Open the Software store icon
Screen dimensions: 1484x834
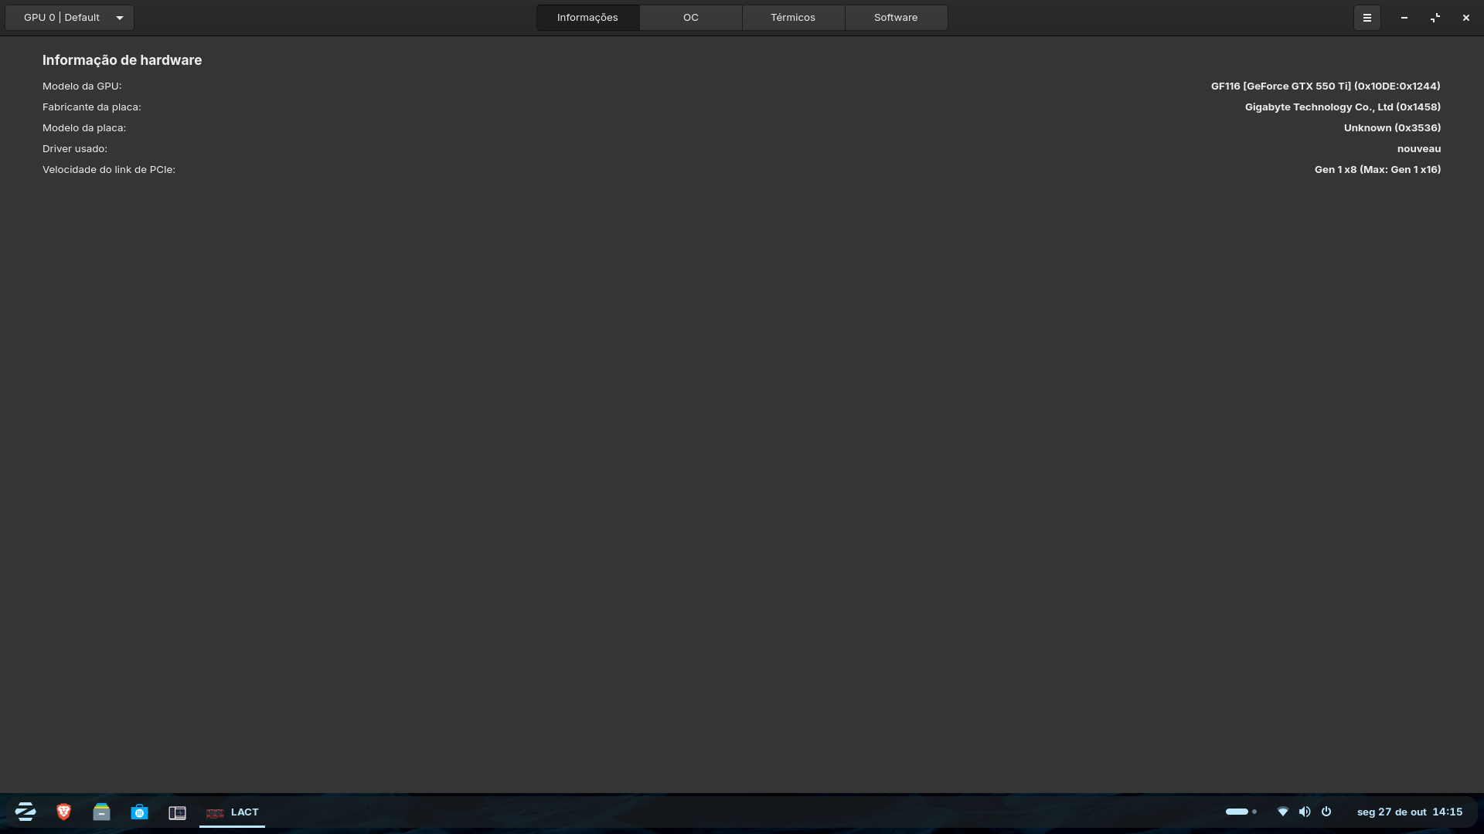pos(139,812)
